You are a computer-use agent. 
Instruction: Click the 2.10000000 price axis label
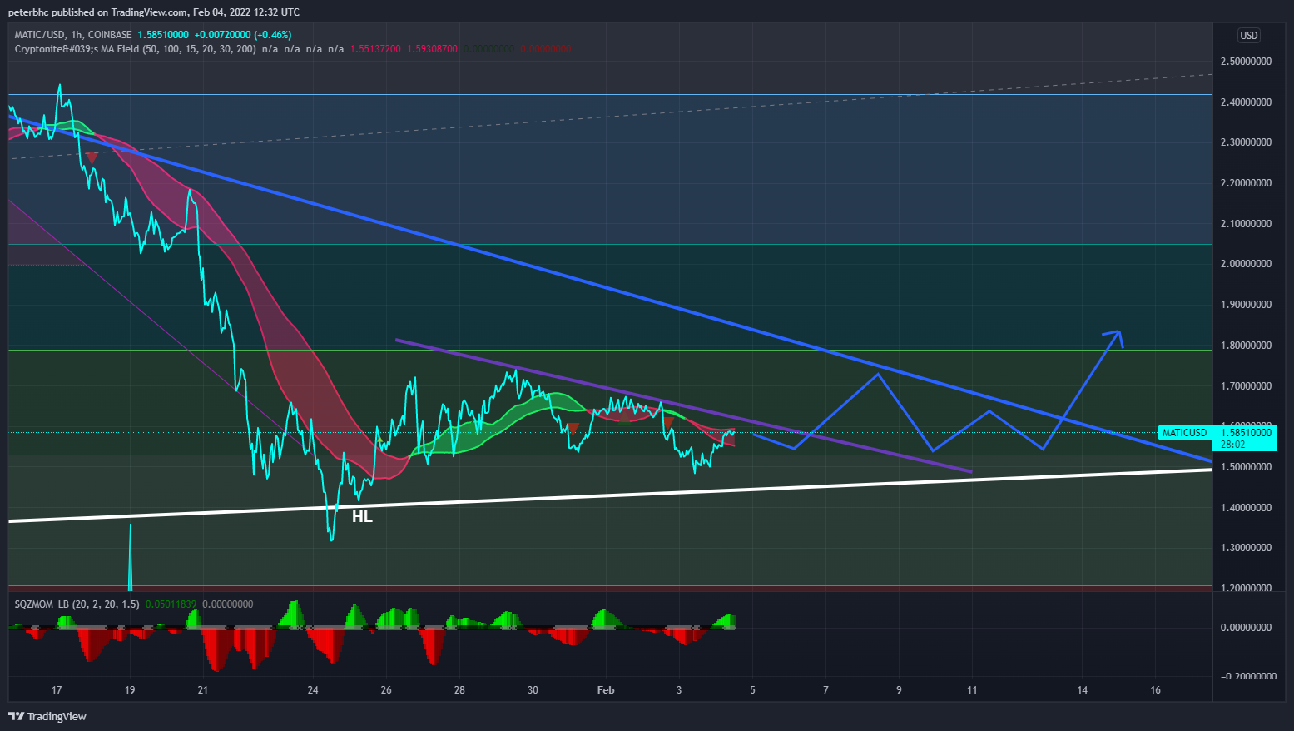pos(1246,224)
